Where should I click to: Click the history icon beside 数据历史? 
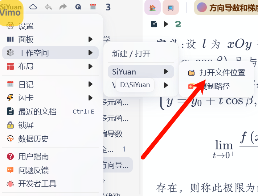[10, 139]
